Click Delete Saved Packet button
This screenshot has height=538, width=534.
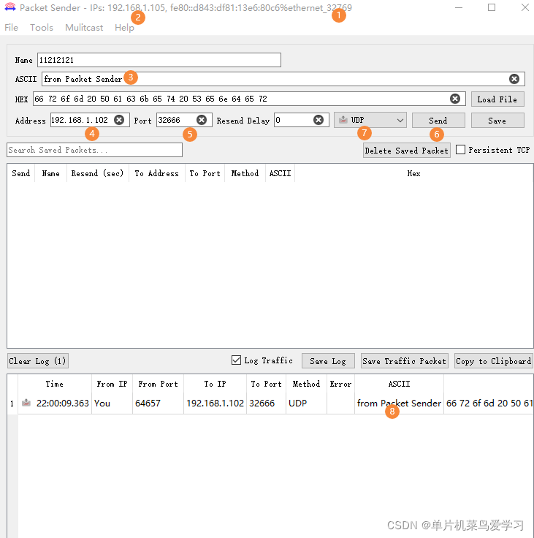pyautogui.click(x=407, y=151)
